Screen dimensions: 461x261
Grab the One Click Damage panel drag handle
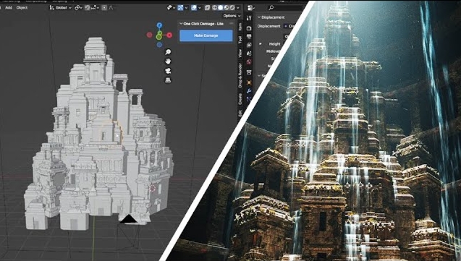[232, 23]
